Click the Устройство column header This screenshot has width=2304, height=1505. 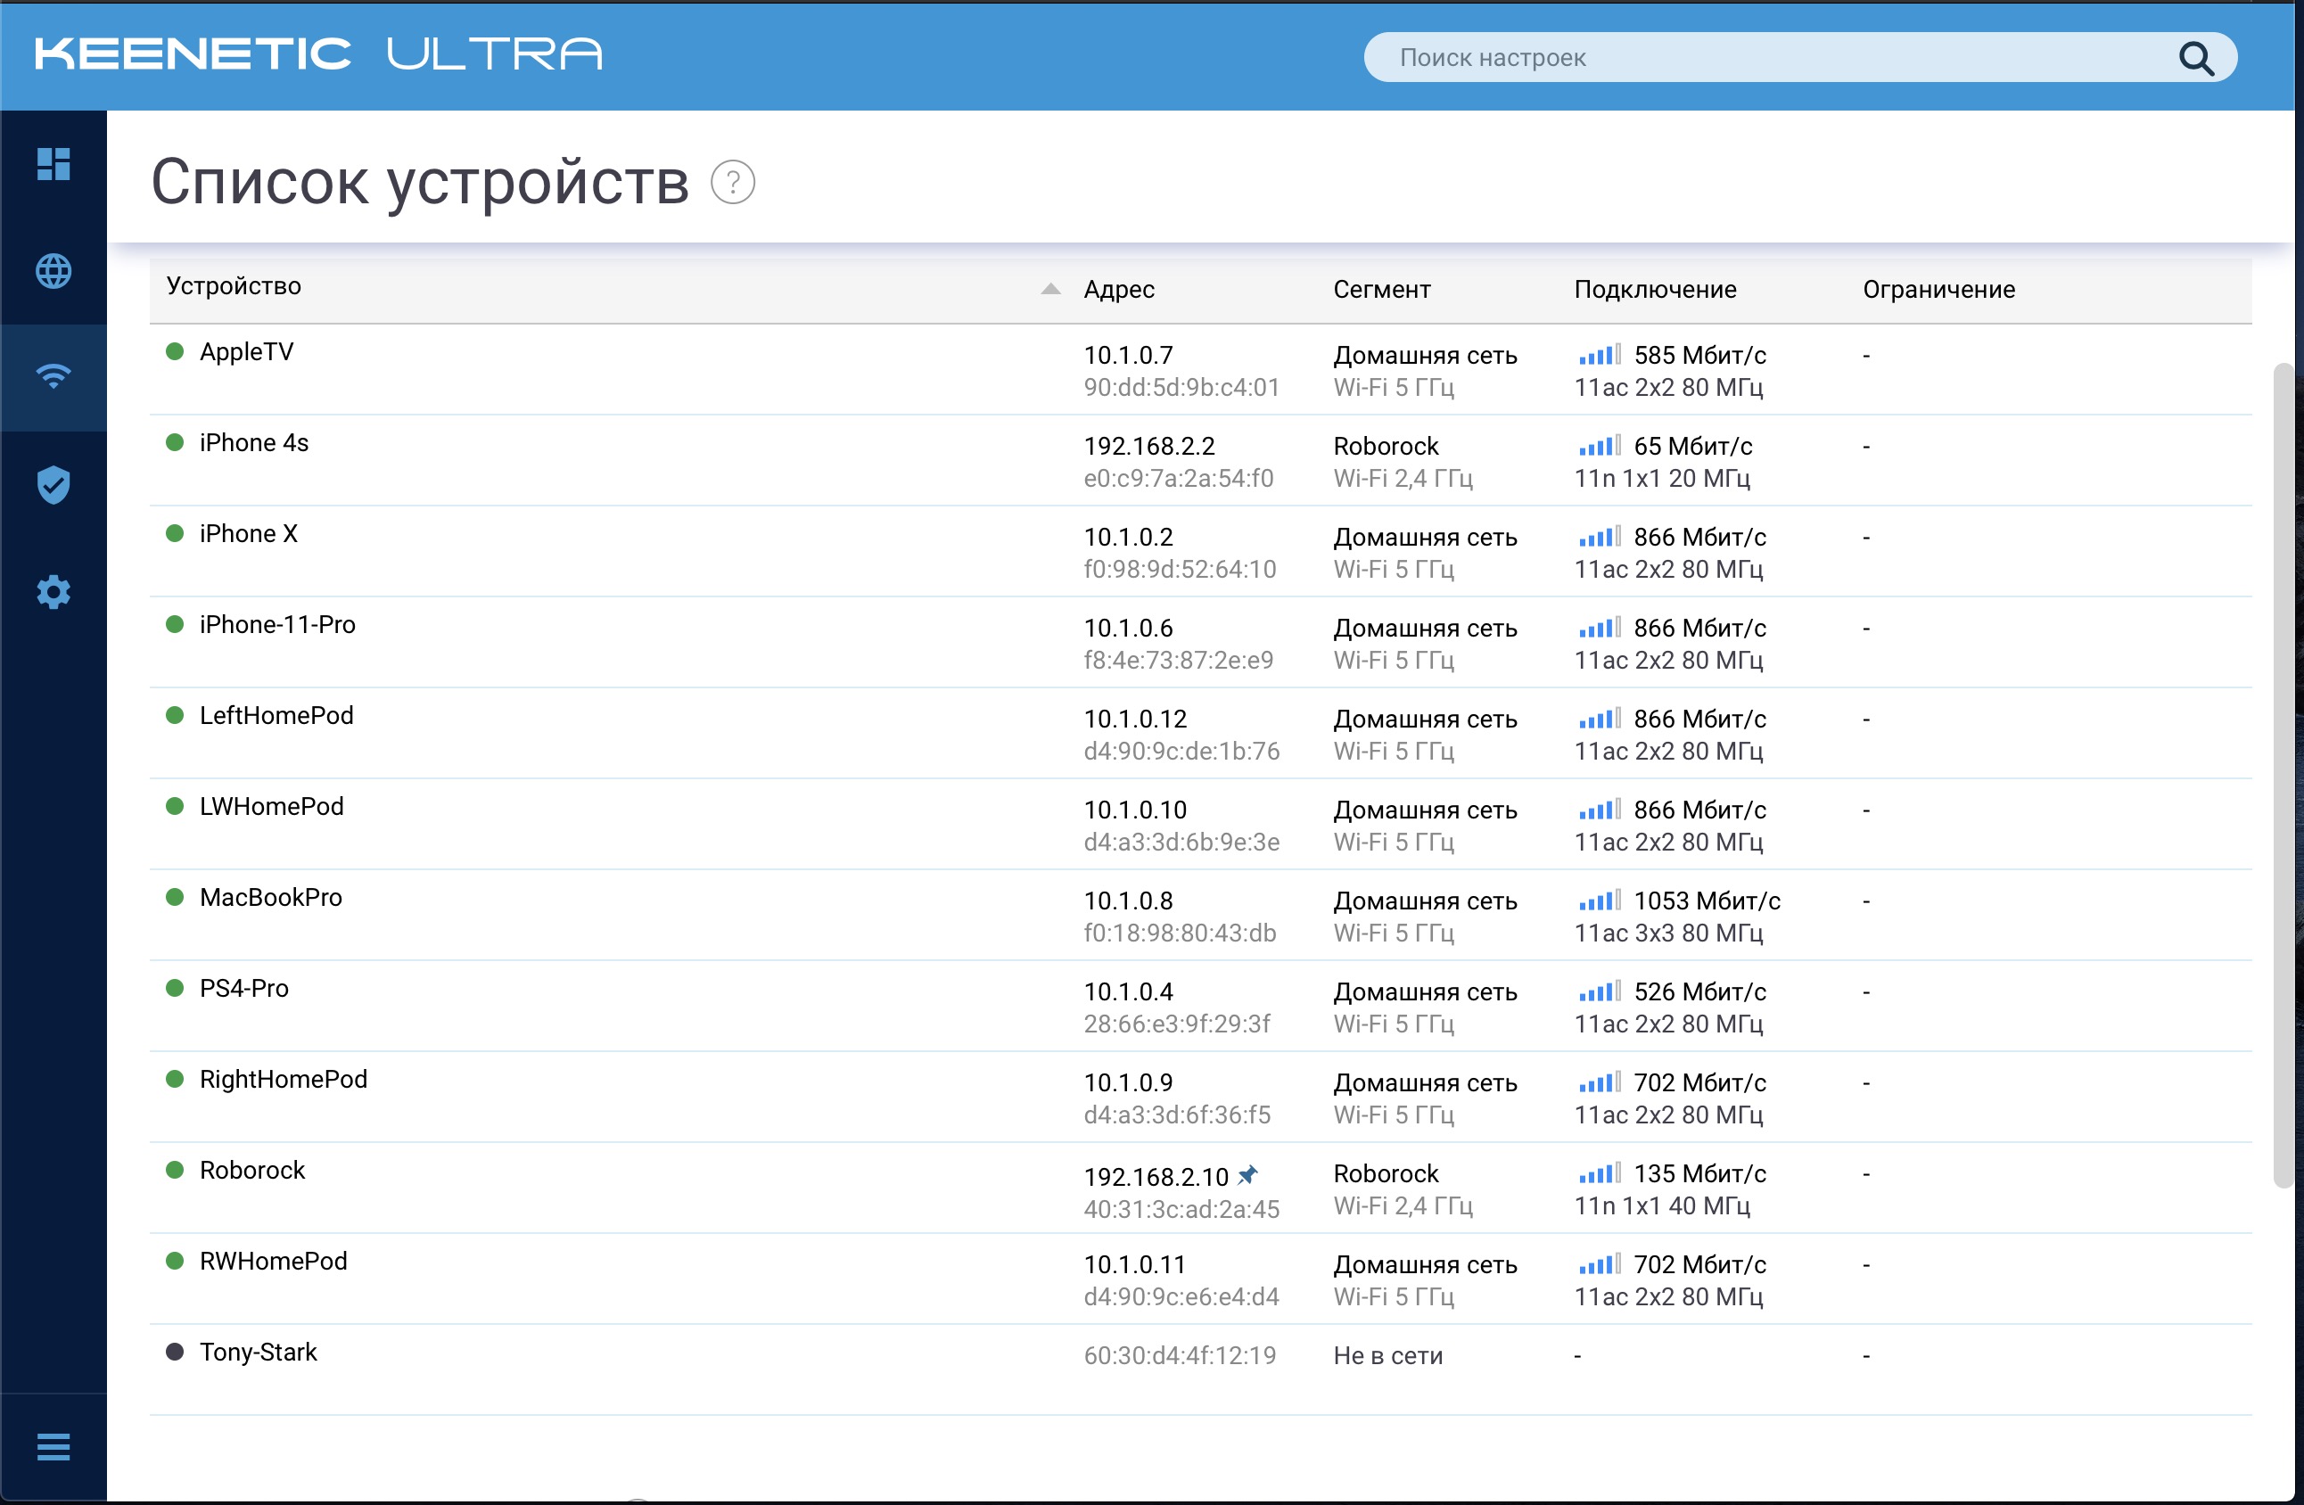[234, 285]
